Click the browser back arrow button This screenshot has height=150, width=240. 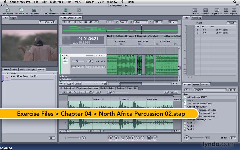186,90
